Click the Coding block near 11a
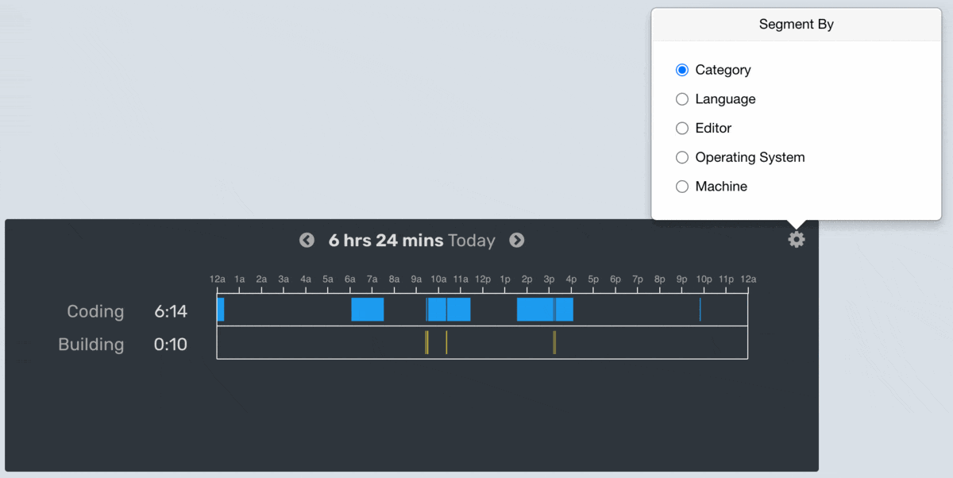Image resolution: width=953 pixels, height=478 pixels. point(459,310)
